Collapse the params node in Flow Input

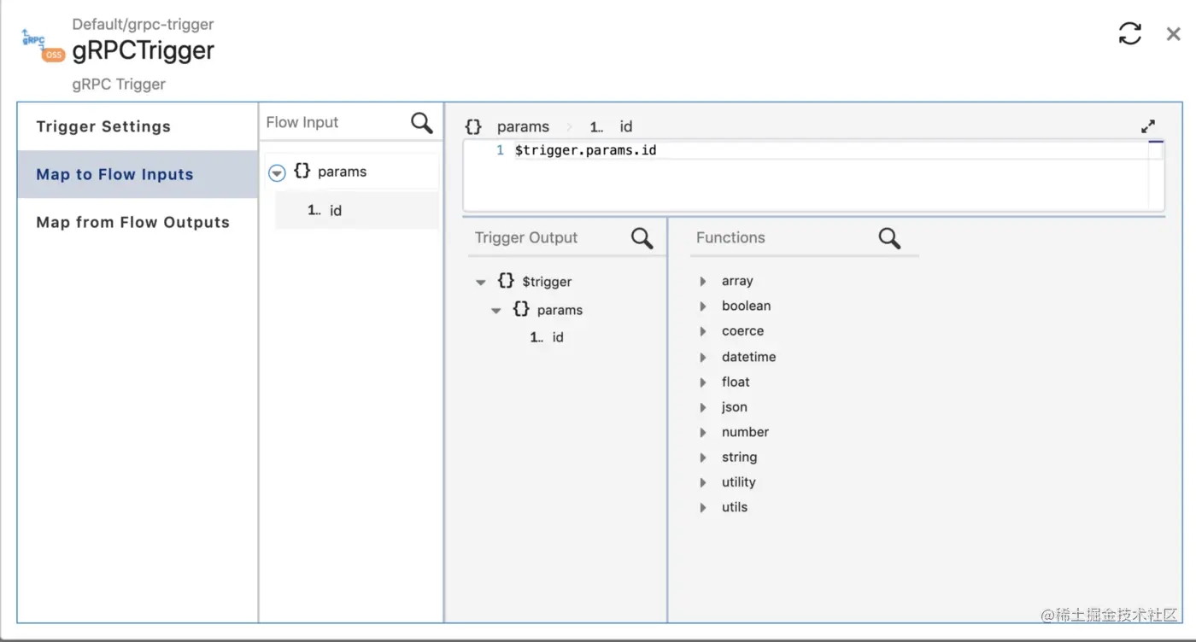click(277, 172)
